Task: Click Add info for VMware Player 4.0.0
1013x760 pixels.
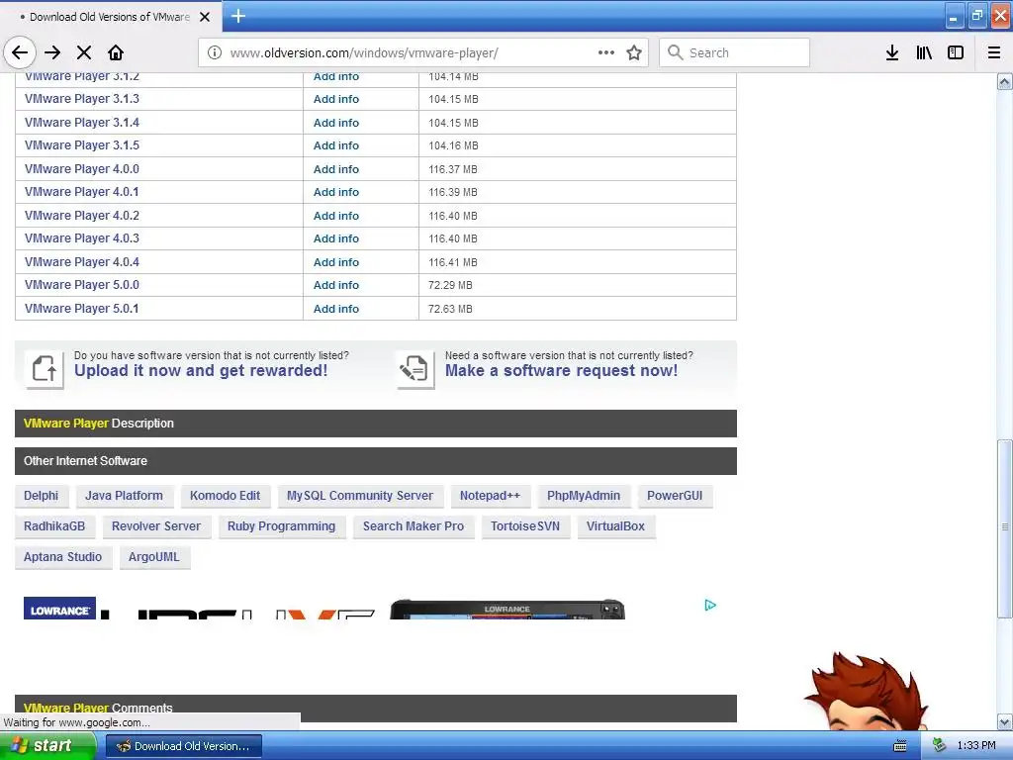Action: point(336,168)
